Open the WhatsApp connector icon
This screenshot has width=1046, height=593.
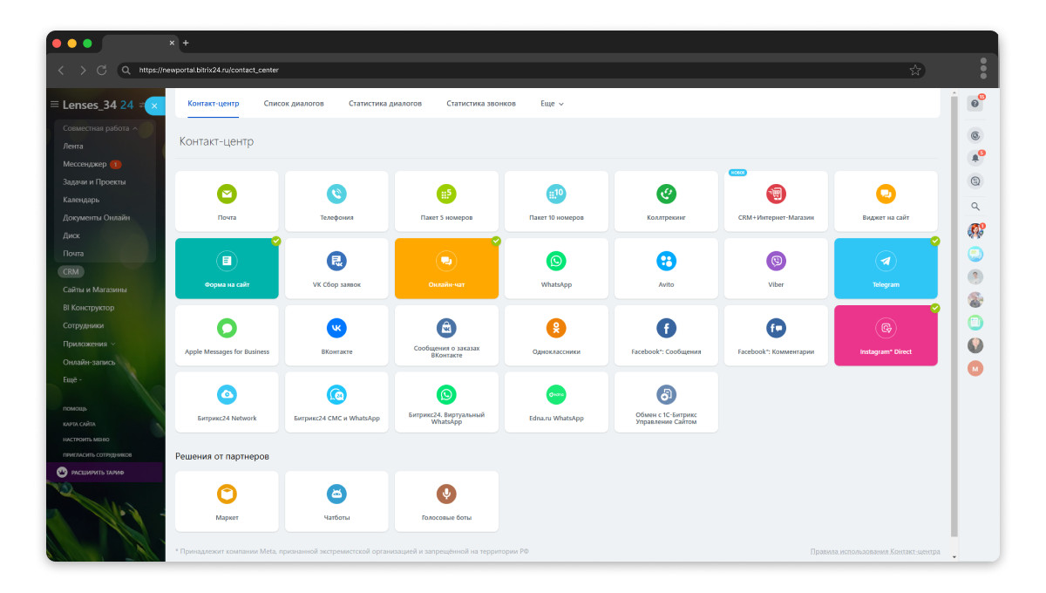(x=556, y=261)
